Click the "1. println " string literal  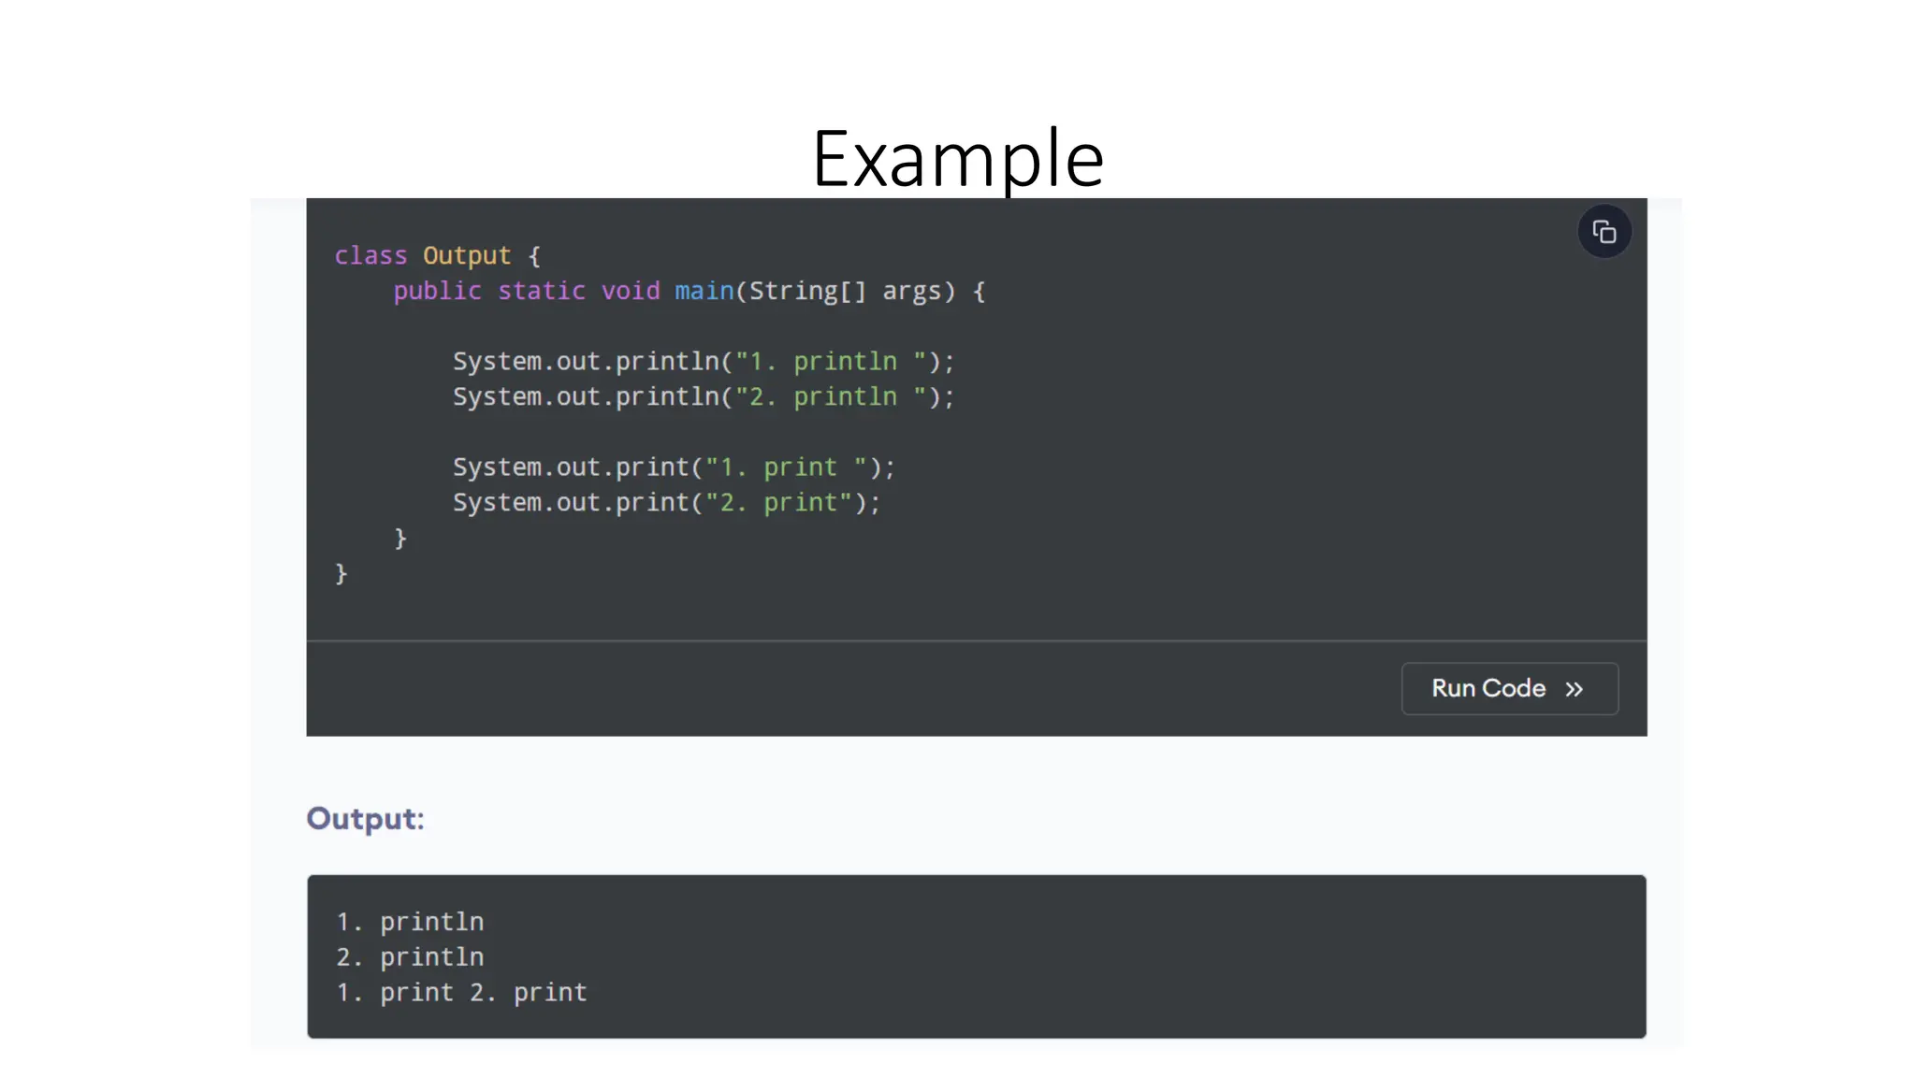point(830,361)
